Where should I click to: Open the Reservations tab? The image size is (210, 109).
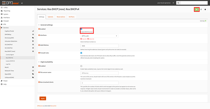pos(61,17)
